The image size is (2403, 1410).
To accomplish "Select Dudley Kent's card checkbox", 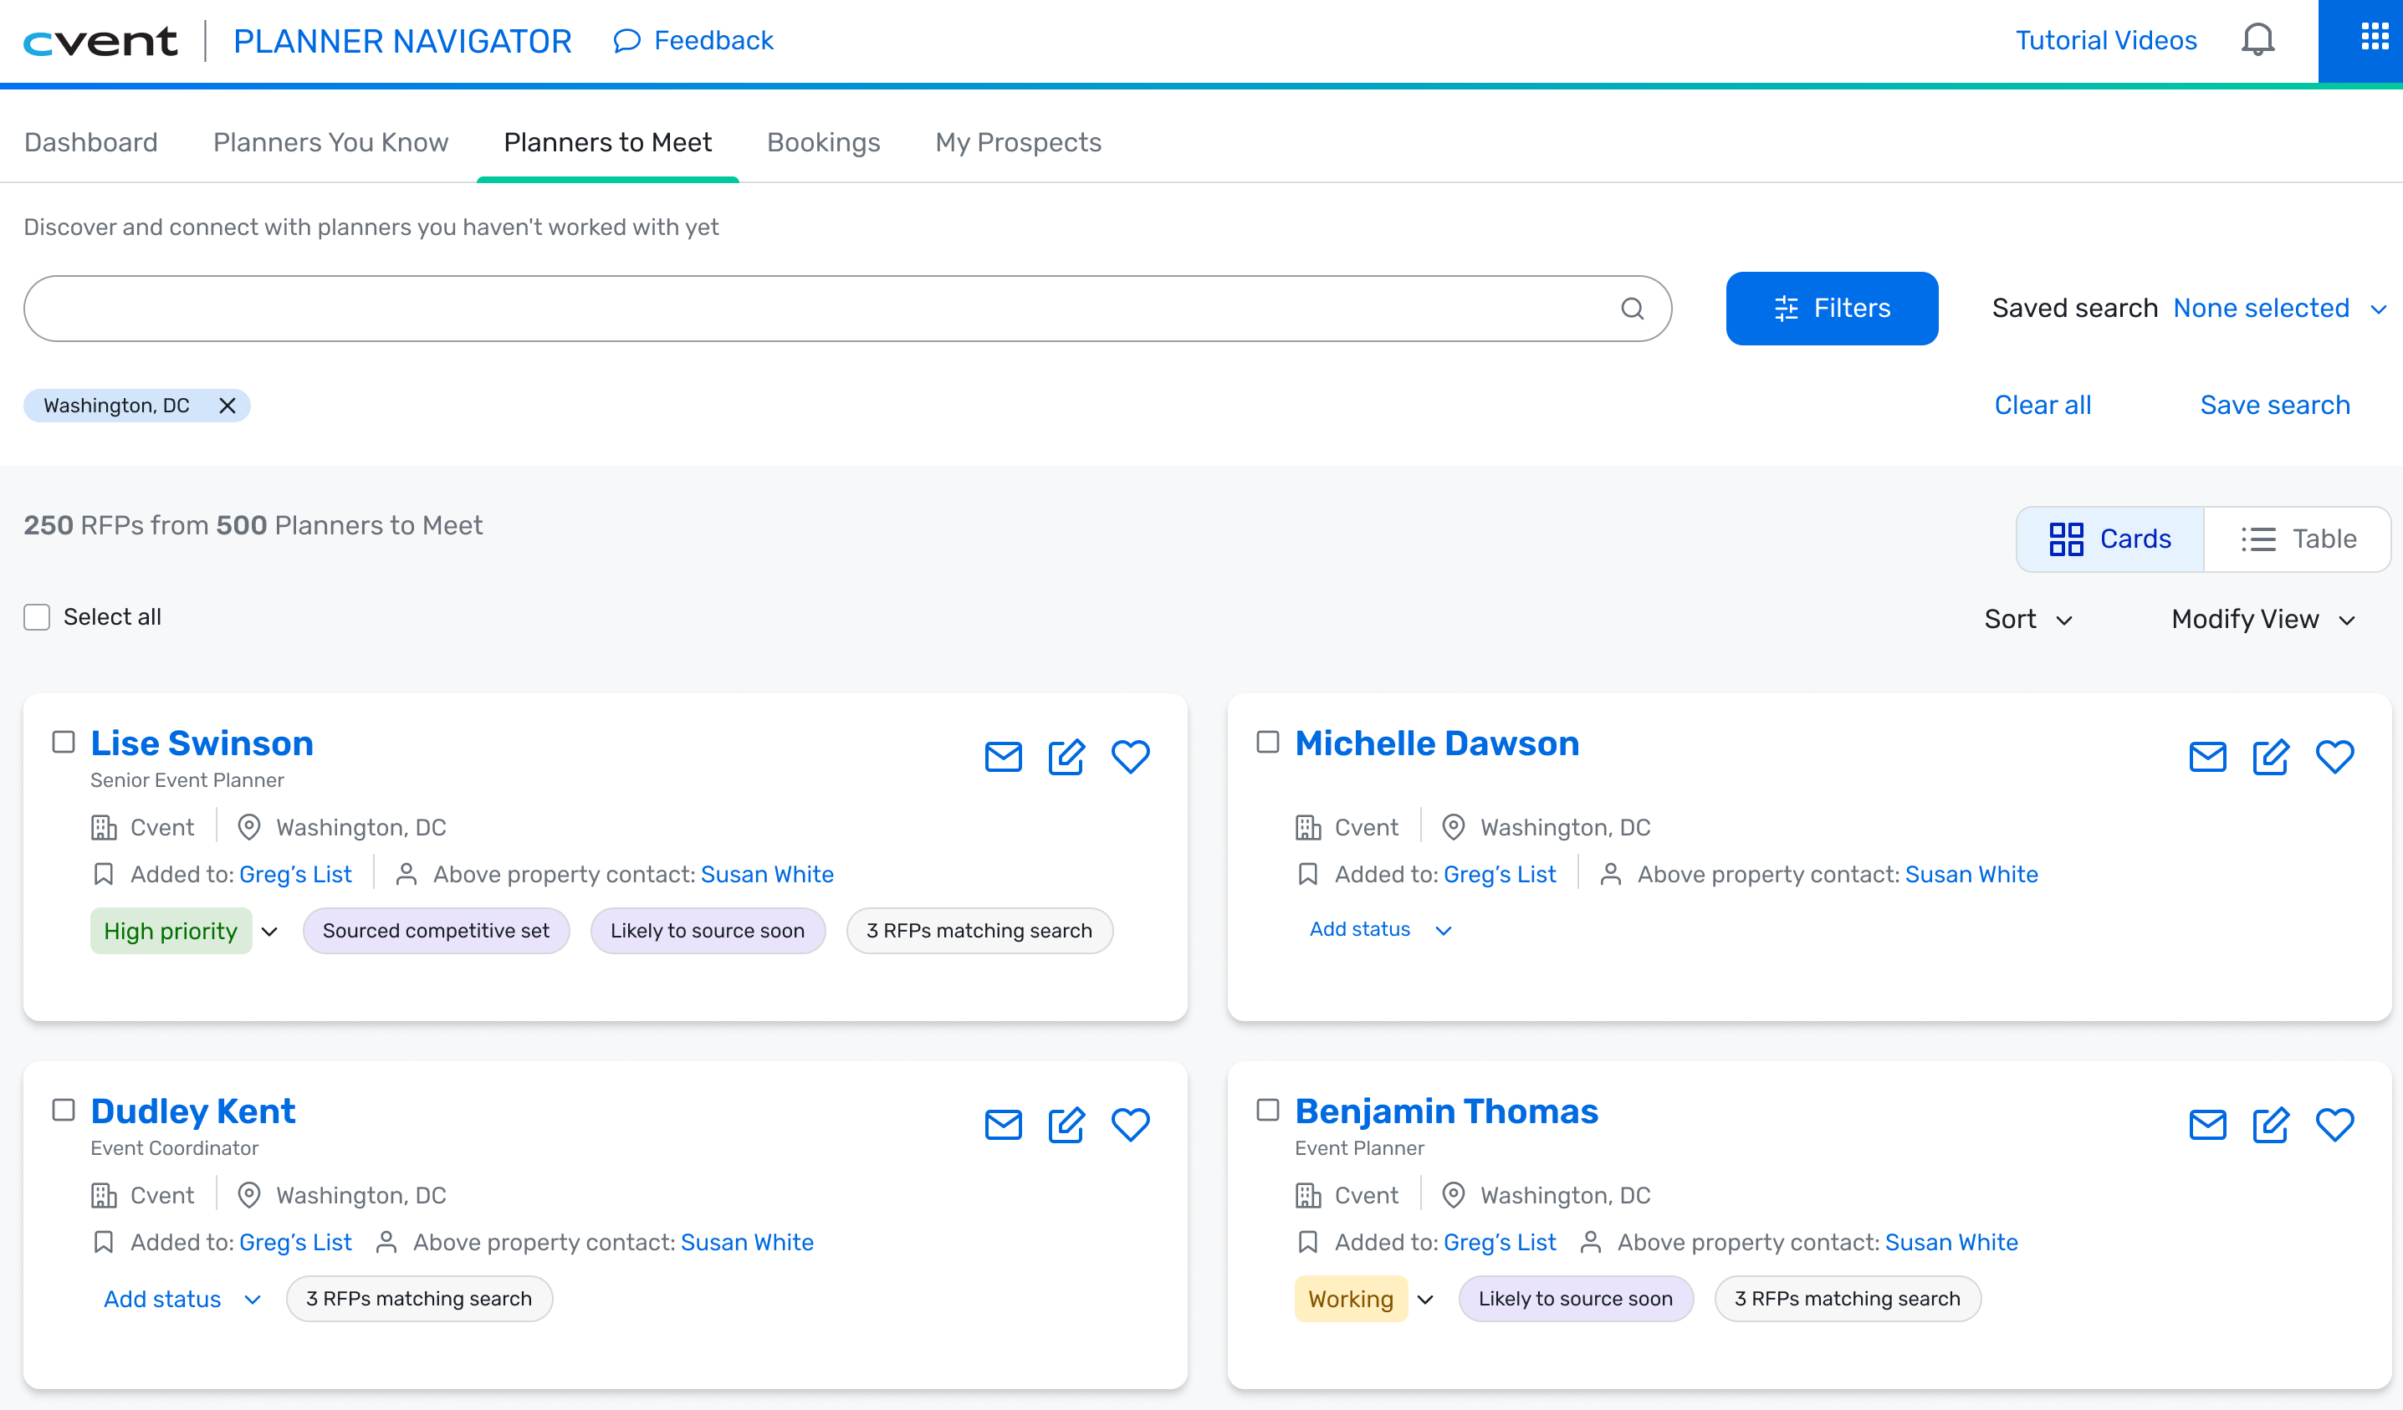I will pyautogui.click(x=64, y=1111).
